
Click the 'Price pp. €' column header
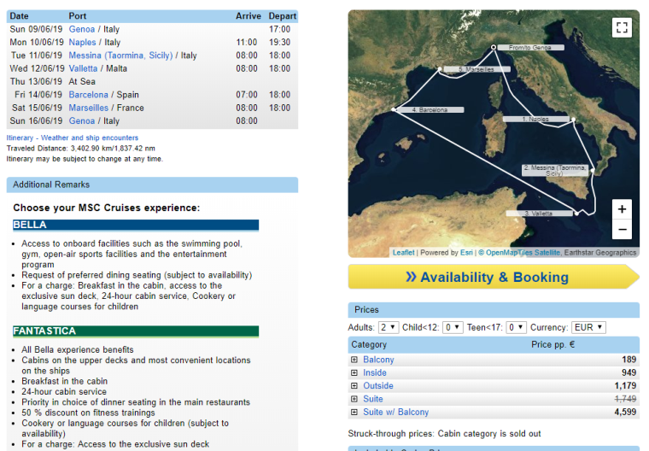[x=553, y=344]
